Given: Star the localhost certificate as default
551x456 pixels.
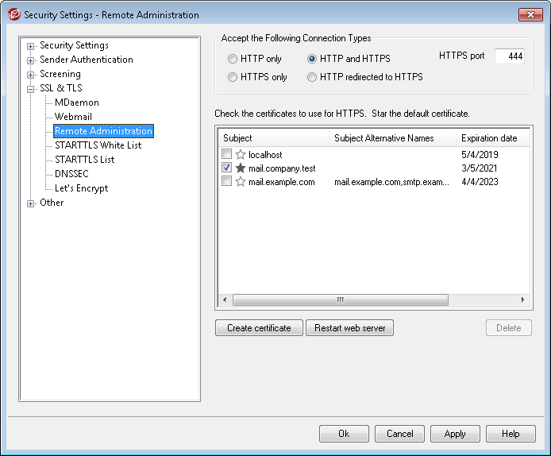Looking at the screenshot, I should [241, 155].
